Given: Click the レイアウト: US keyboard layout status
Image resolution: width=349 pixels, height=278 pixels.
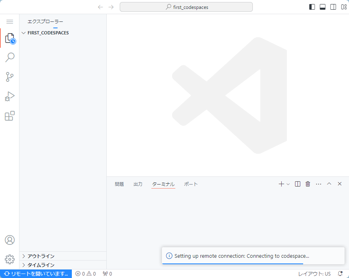Looking at the screenshot, I should coord(314,274).
